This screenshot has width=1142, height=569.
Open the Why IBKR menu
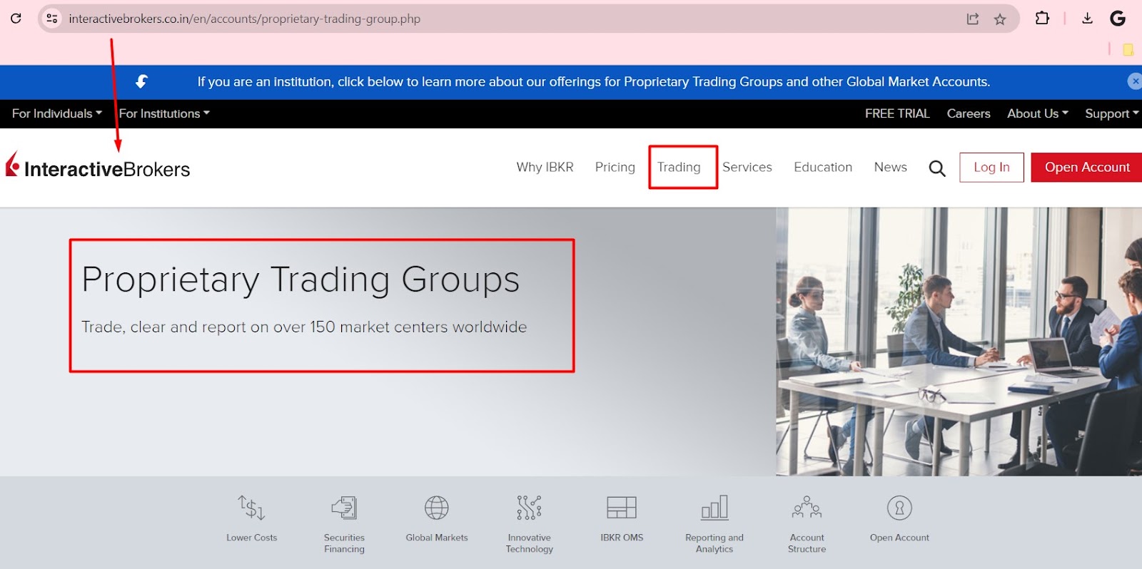click(545, 167)
